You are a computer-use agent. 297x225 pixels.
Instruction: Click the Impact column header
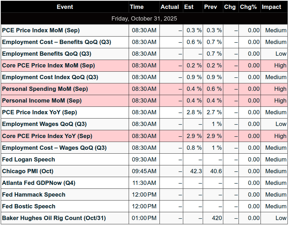click(x=271, y=7)
